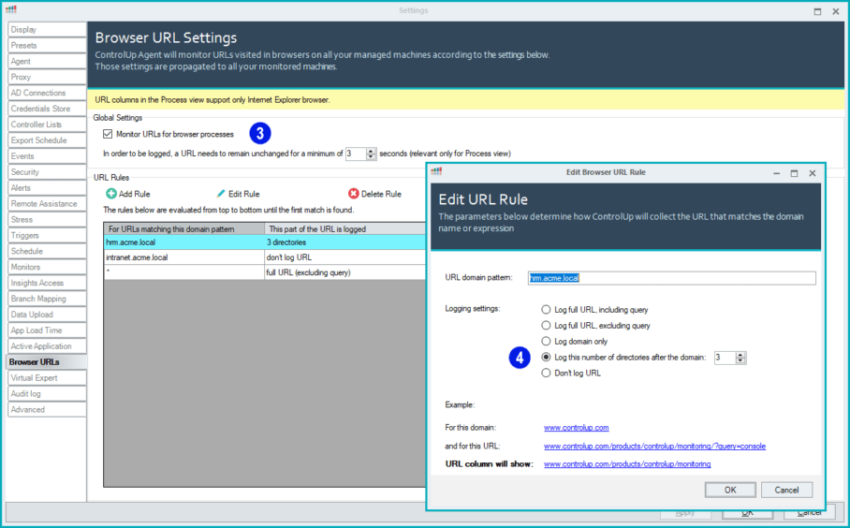
Task: Open the Advanced settings tab
Action: (47, 409)
